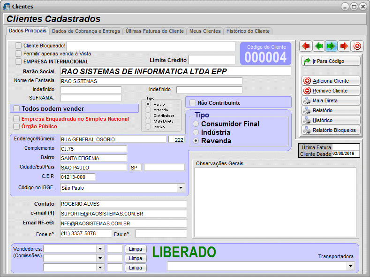This screenshot has height=277, width=370.
Task: Select Atacado radio option
Action: click(x=148, y=110)
